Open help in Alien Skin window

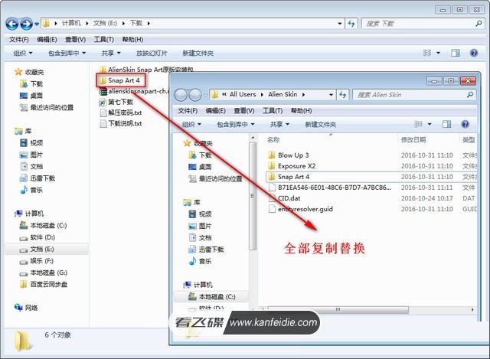pos(465,124)
